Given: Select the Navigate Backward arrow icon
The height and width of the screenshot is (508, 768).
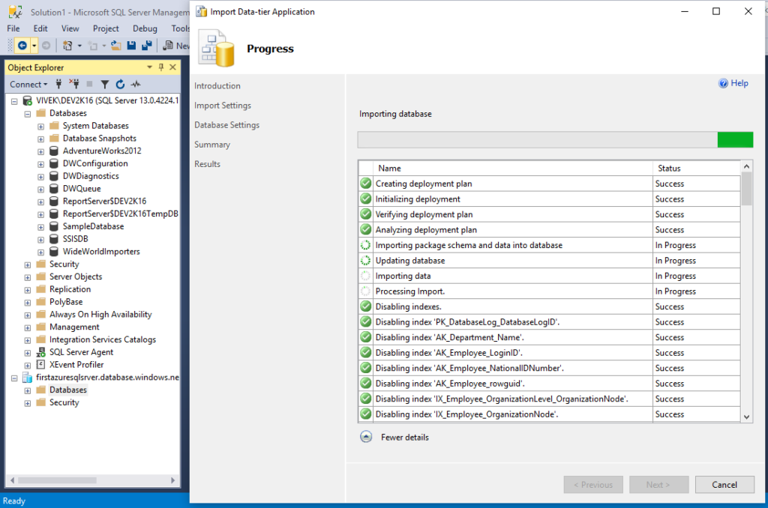Looking at the screenshot, I should [22, 45].
